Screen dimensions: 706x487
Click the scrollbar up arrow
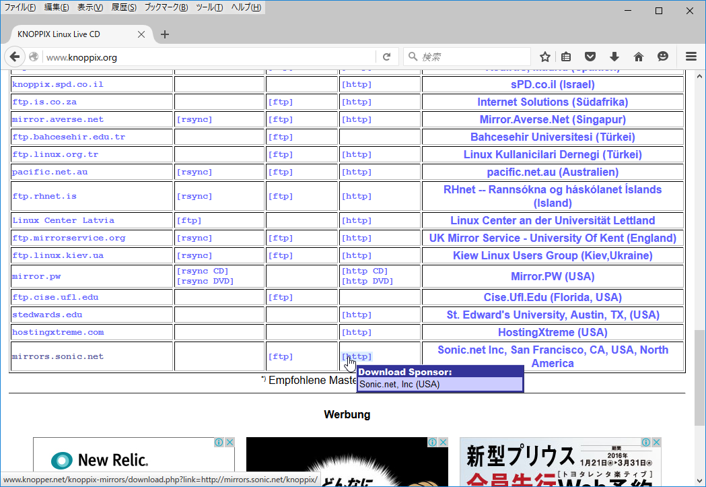(x=699, y=75)
